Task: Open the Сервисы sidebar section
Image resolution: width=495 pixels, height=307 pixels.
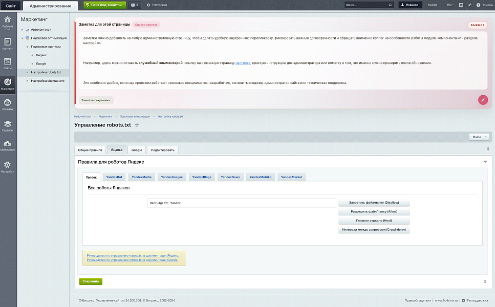Action: click(x=8, y=125)
